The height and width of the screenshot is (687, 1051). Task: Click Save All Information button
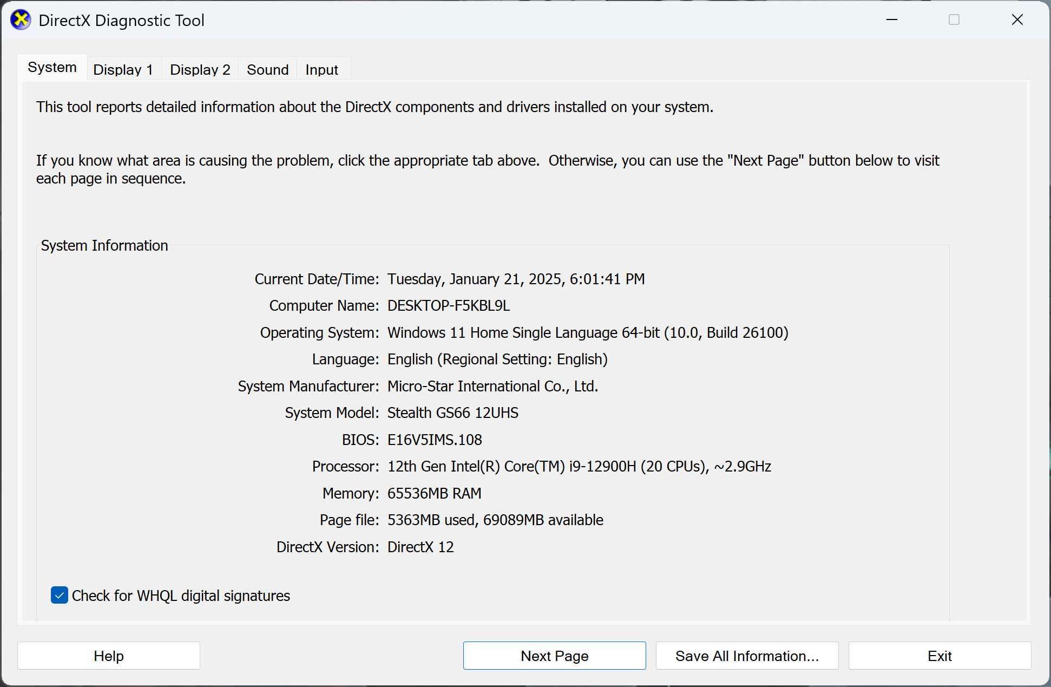coord(747,656)
